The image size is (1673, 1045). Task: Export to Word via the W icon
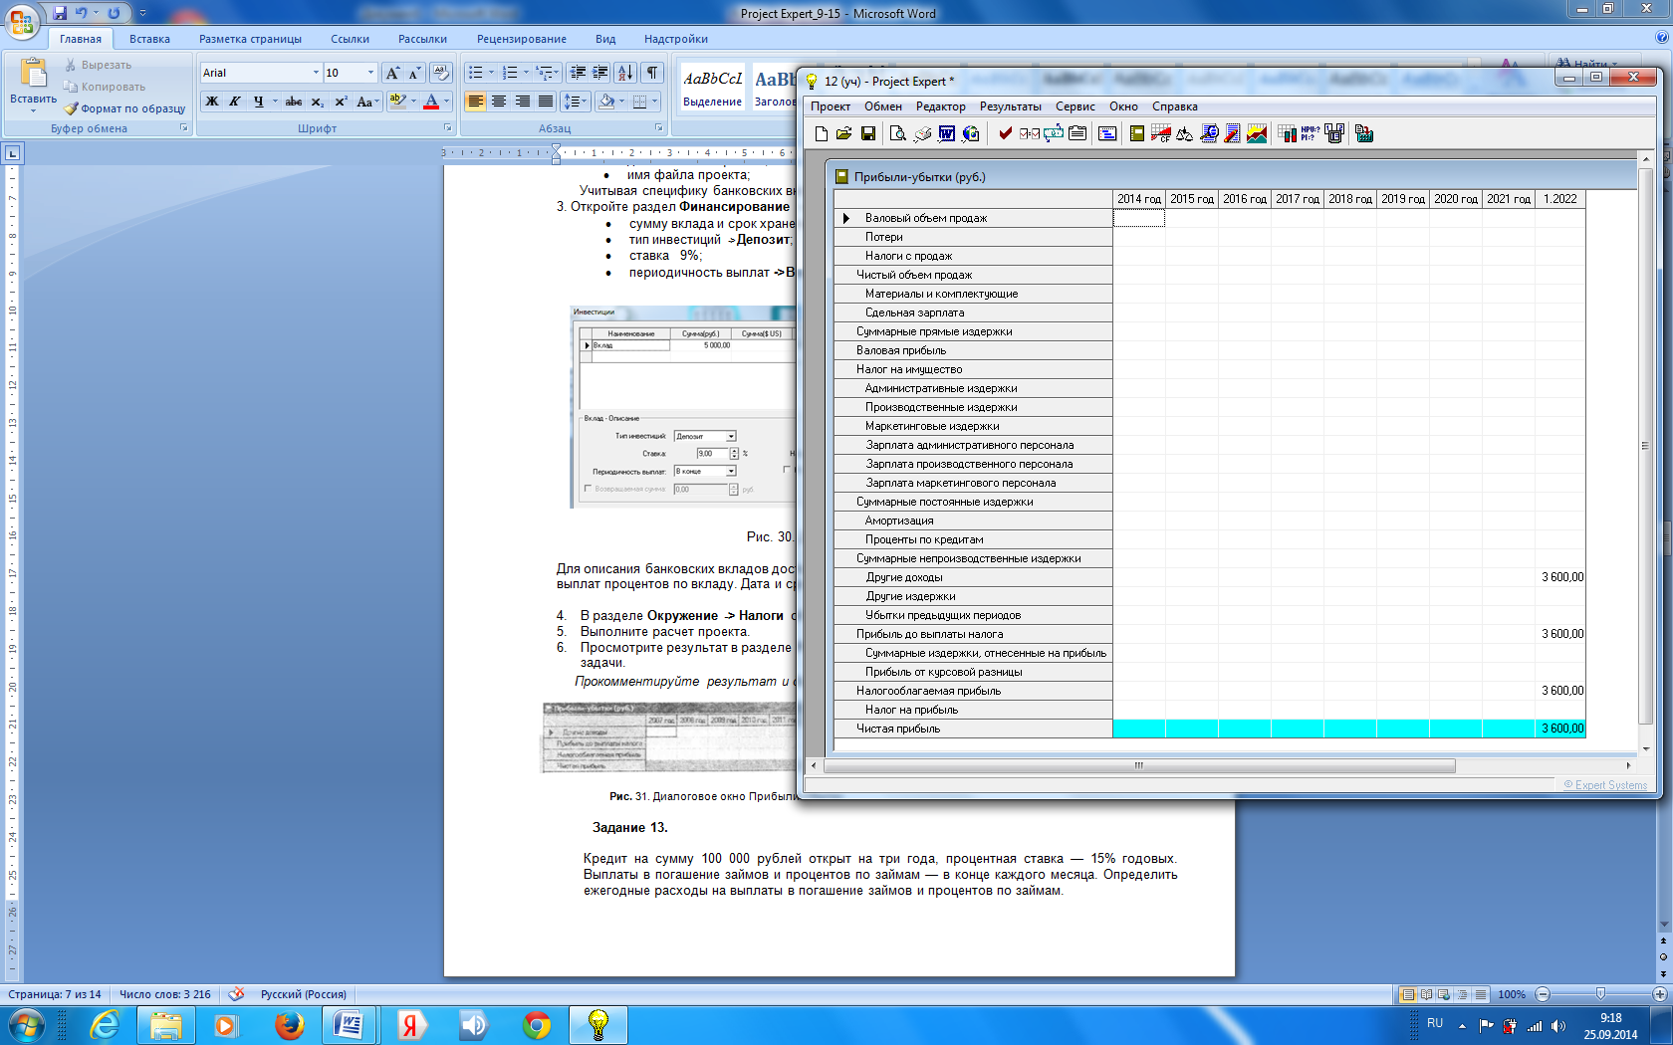(947, 133)
